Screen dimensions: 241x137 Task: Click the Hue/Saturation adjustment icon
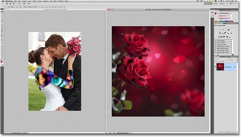point(220,33)
